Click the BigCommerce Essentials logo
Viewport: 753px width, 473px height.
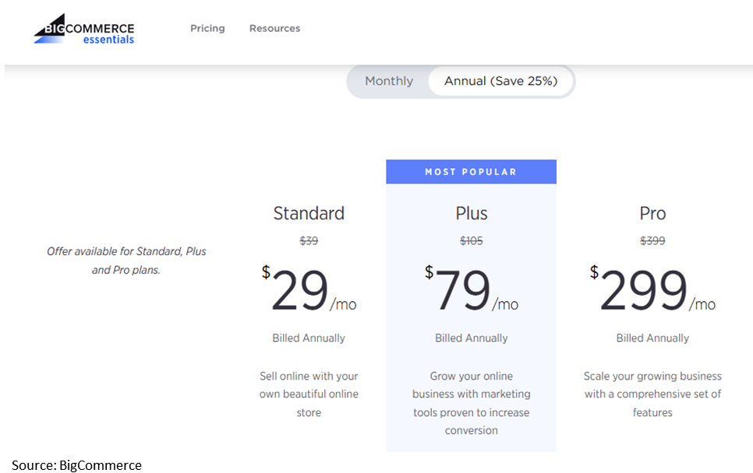pyautogui.click(x=84, y=30)
